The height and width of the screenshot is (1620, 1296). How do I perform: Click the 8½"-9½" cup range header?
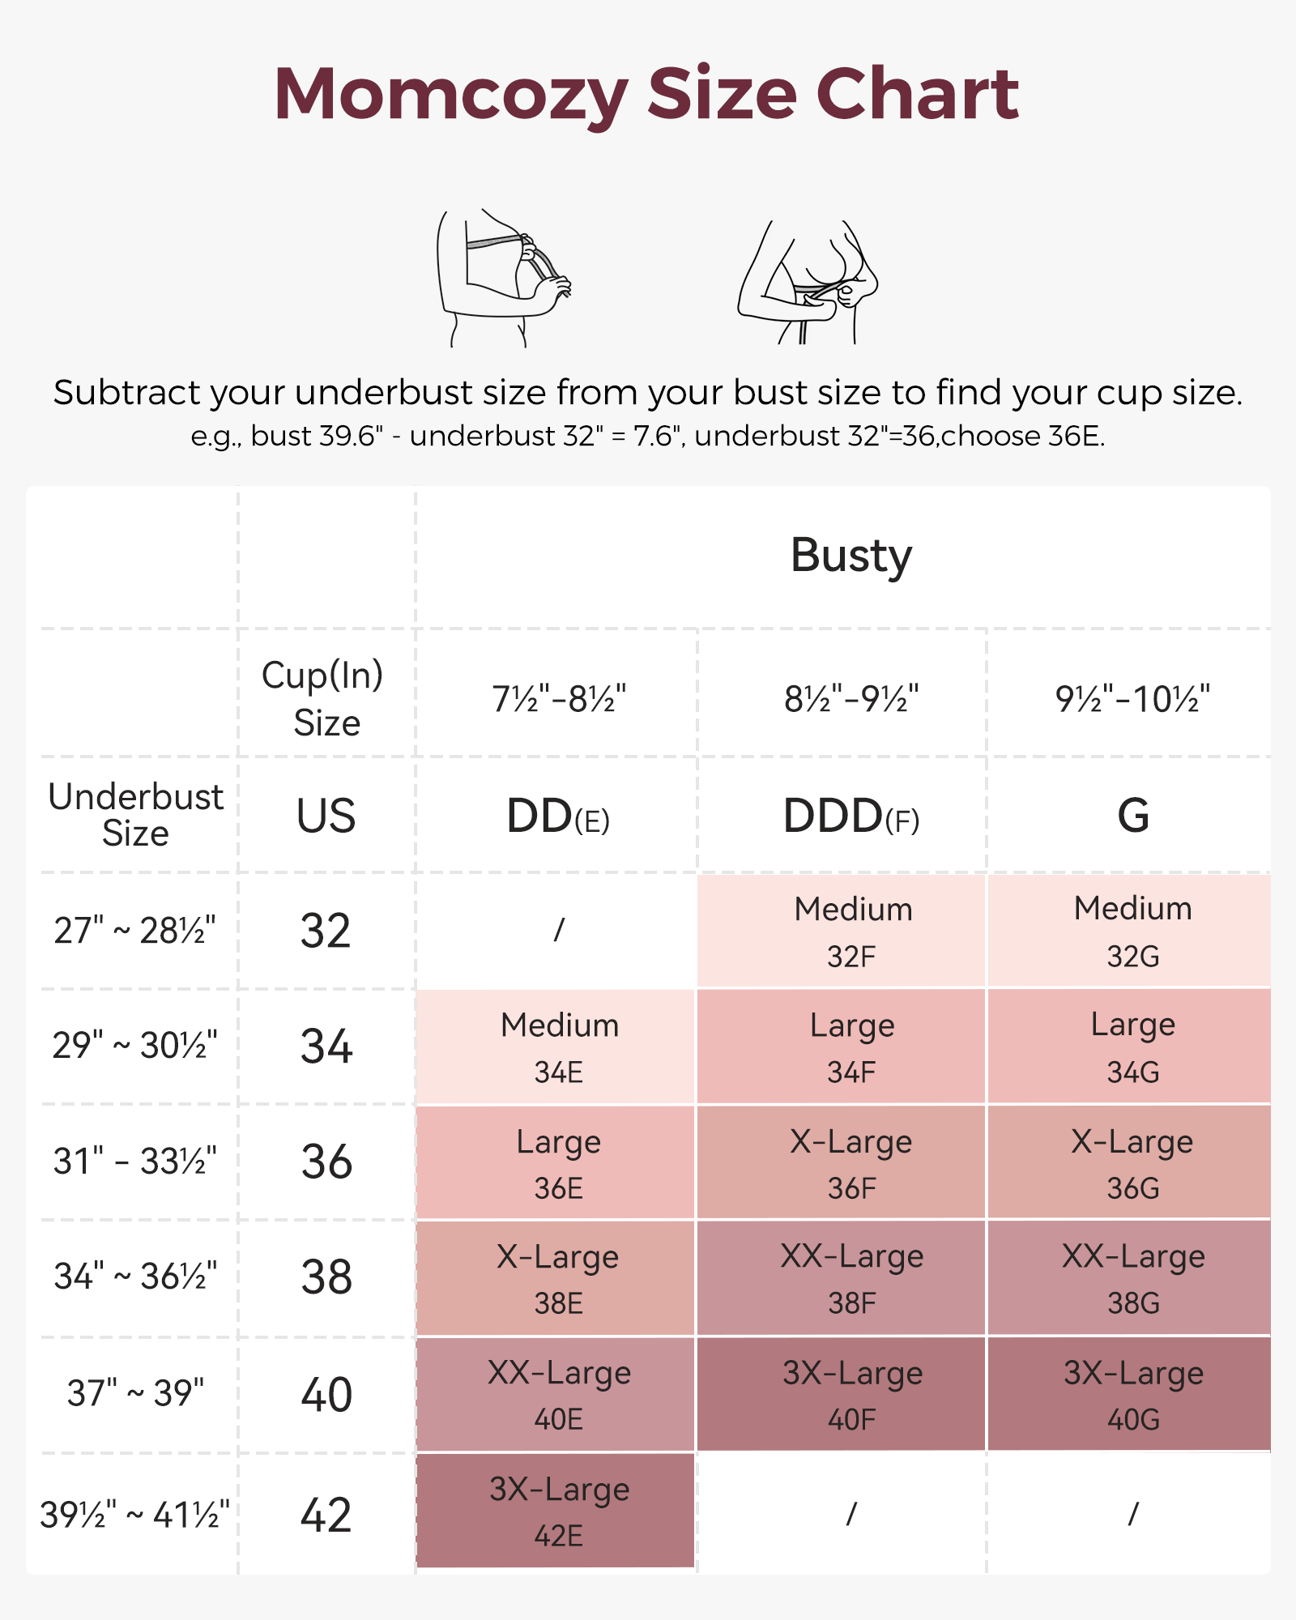(x=850, y=699)
